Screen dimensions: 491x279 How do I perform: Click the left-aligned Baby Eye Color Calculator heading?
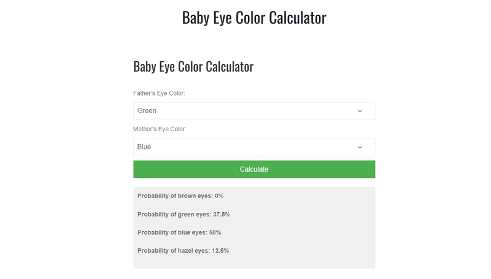[x=193, y=67]
